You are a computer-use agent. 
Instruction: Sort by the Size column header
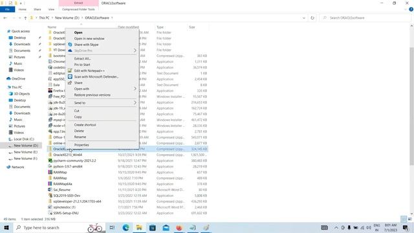point(192,27)
